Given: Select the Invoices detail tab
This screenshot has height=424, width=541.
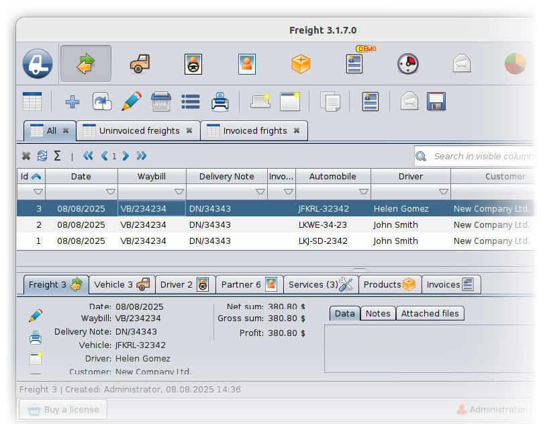Looking at the screenshot, I should 451,284.
